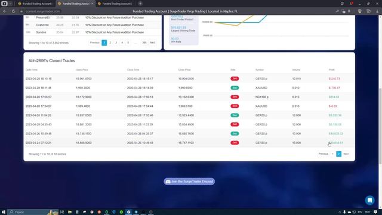This screenshot has height=215, width=382.
Task: Sort by Symbol column header
Action: (x=260, y=70)
